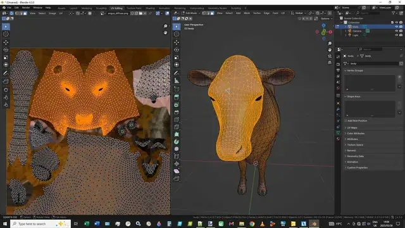Open the Edit Mode dropdown
The width and height of the screenshot is (405, 228).
(190, 13)
